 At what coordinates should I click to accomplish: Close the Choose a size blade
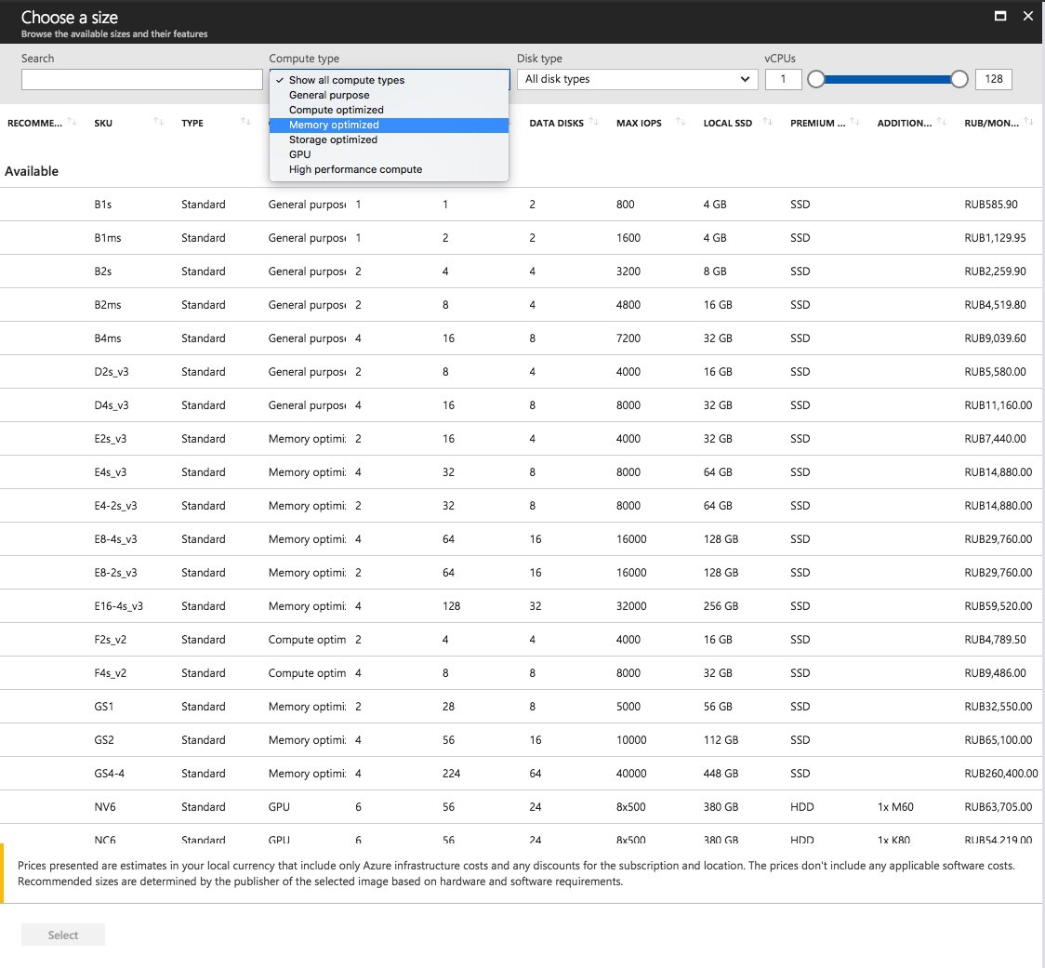click(x=1027, y=16)
